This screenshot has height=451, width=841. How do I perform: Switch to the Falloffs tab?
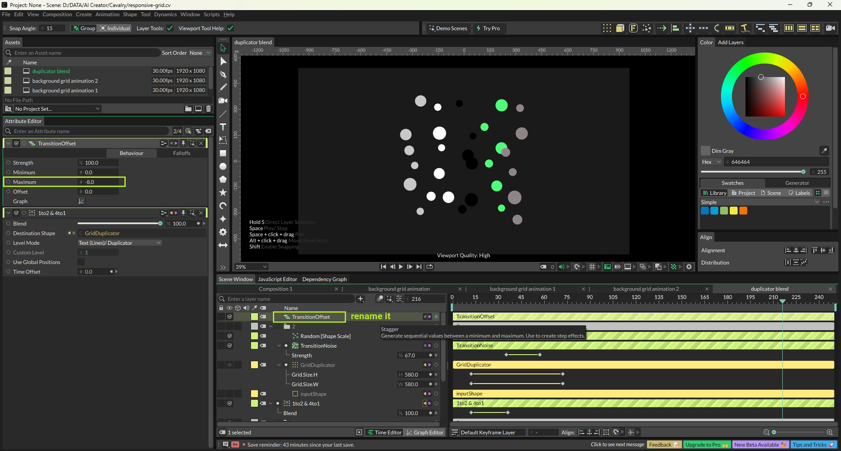click(181, 153)
